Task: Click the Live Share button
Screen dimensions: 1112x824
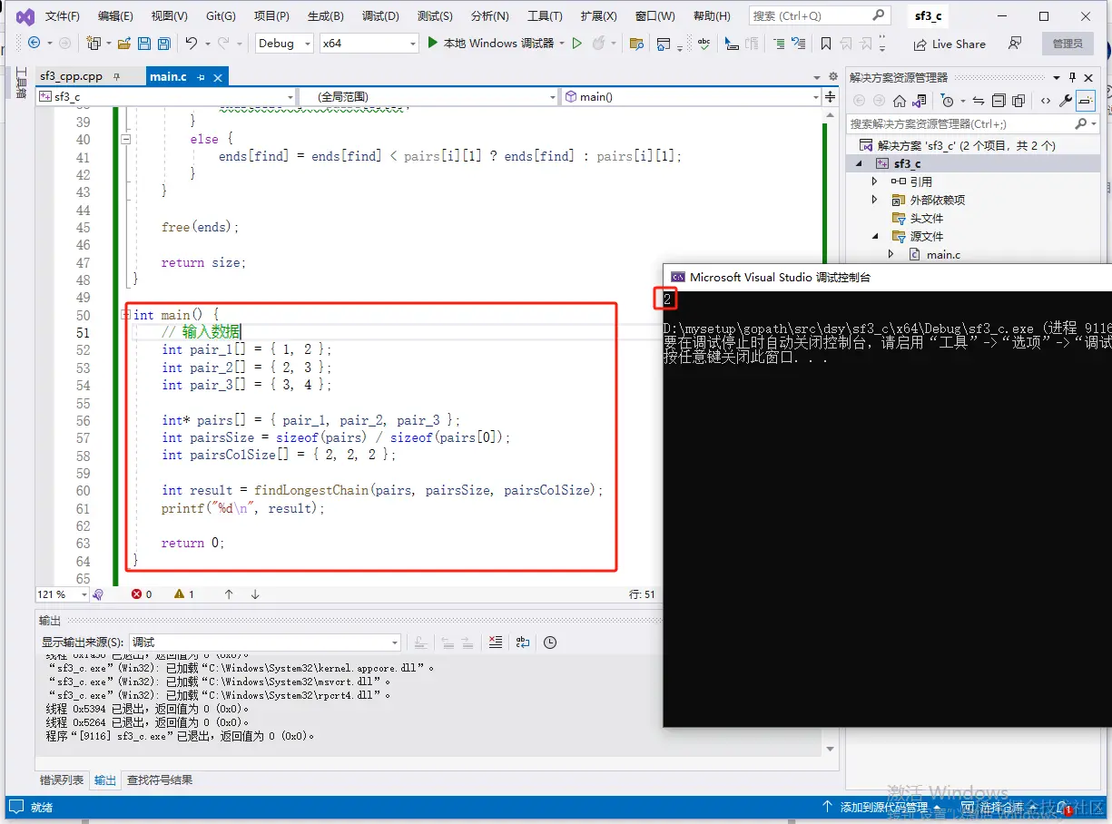Action: (x=950, y=44)
